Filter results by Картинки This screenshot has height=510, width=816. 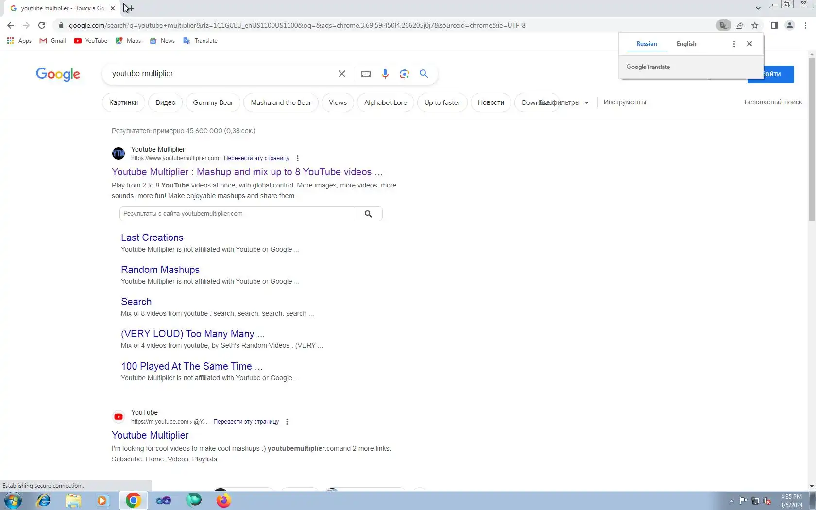[x=124, y=102]
